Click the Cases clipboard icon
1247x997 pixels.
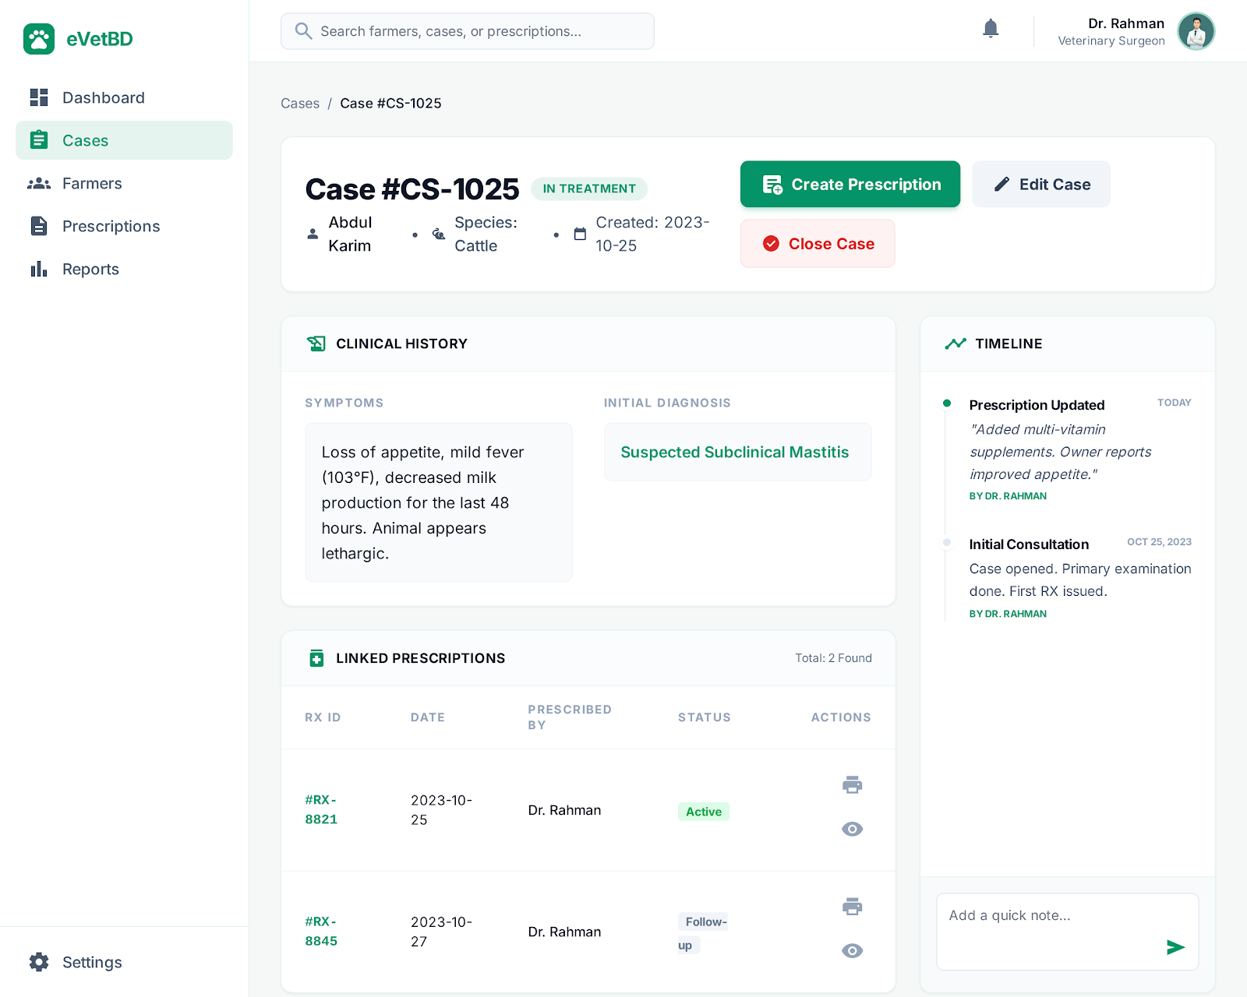point(38,140)
